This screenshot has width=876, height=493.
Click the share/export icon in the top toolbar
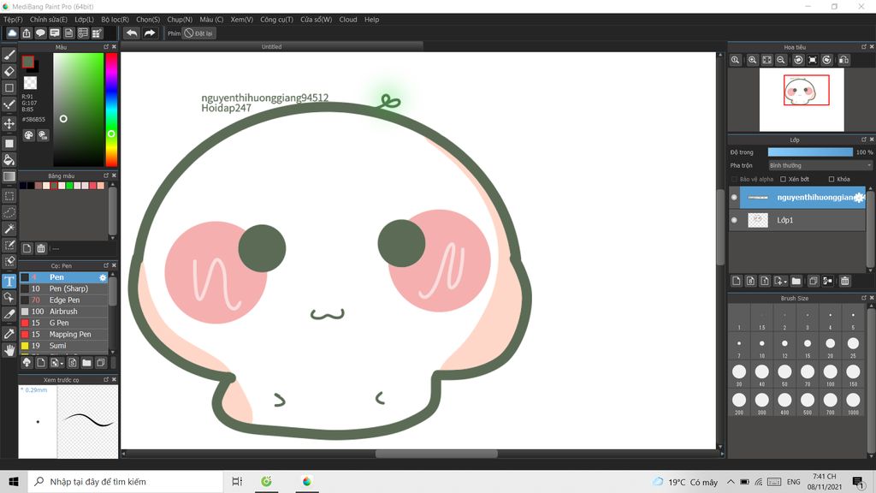27,33
